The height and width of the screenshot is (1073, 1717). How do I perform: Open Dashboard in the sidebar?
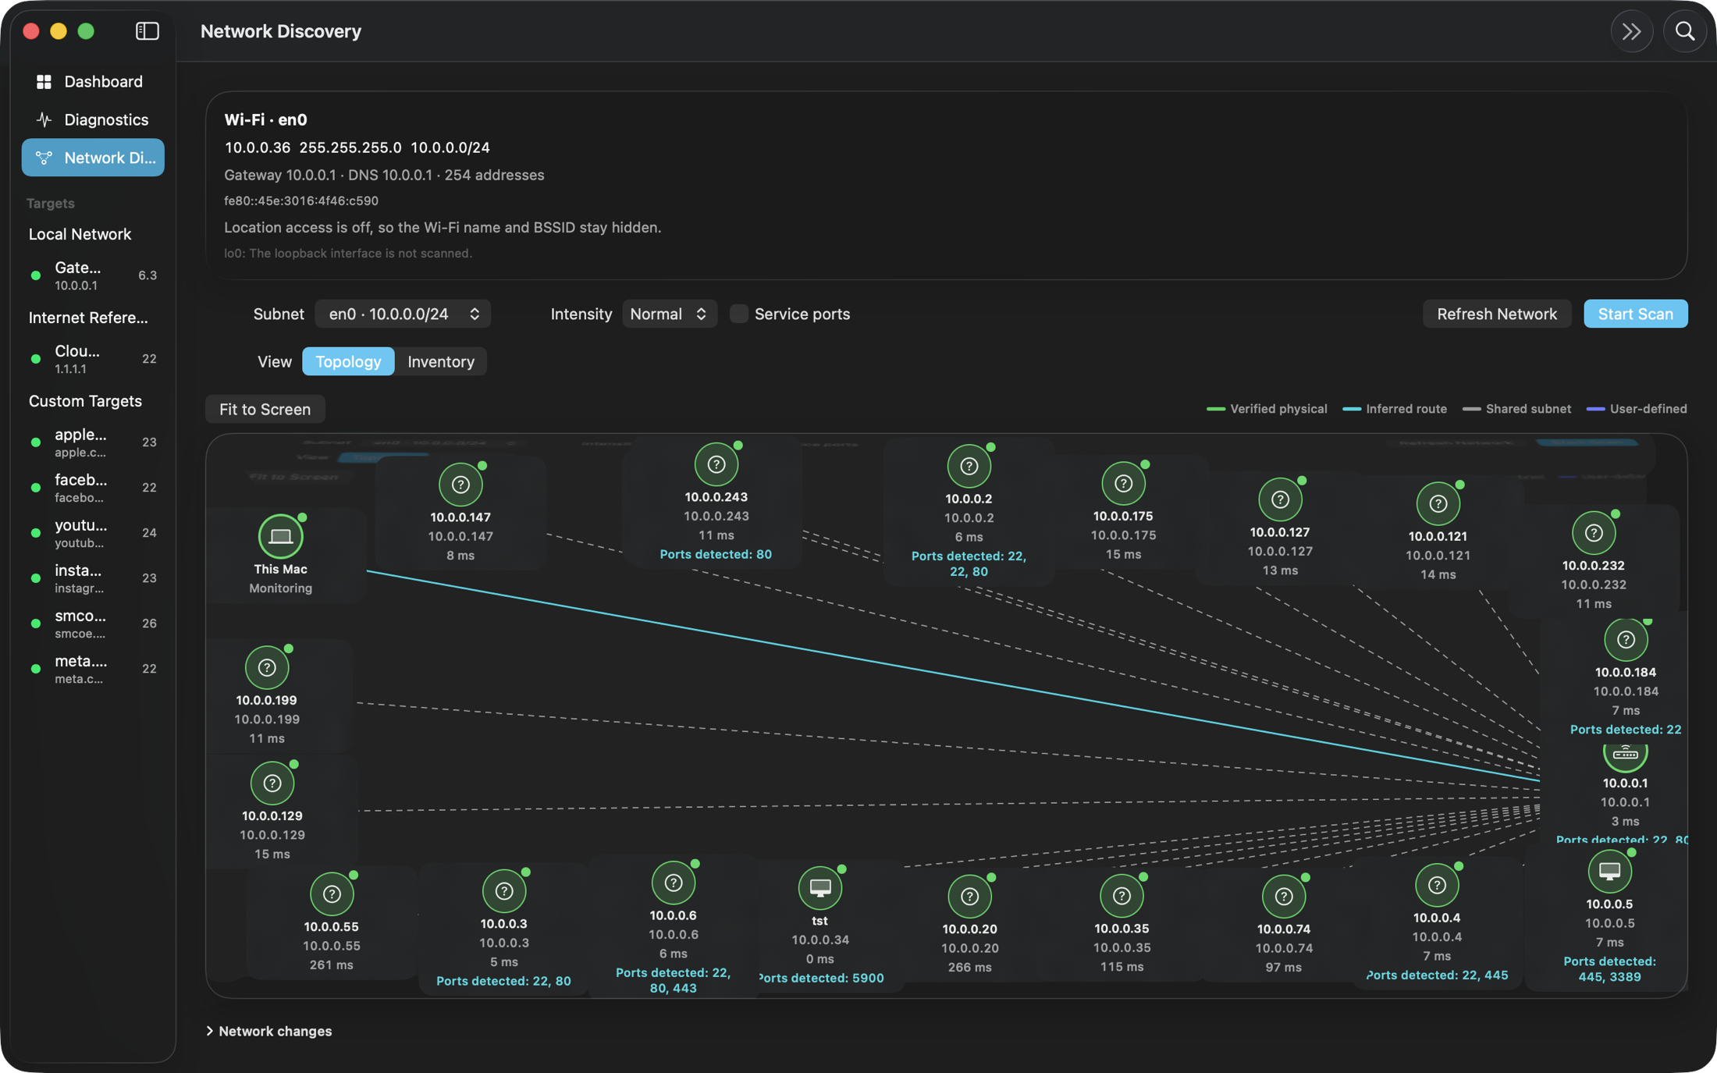click(x=93, y=81)
